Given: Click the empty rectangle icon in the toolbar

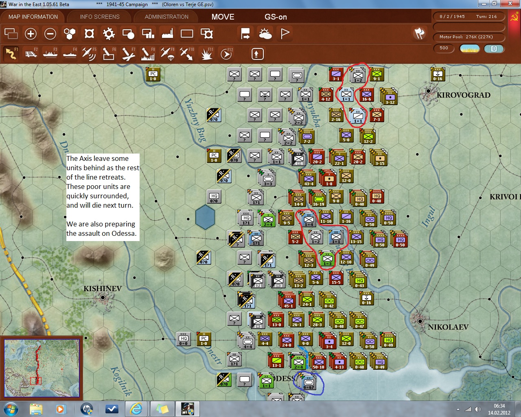Looking at the screenshot, I should tap(187, 33).
